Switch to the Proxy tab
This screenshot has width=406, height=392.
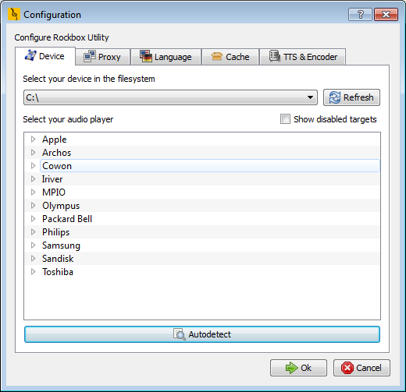(x=103, y=57)
